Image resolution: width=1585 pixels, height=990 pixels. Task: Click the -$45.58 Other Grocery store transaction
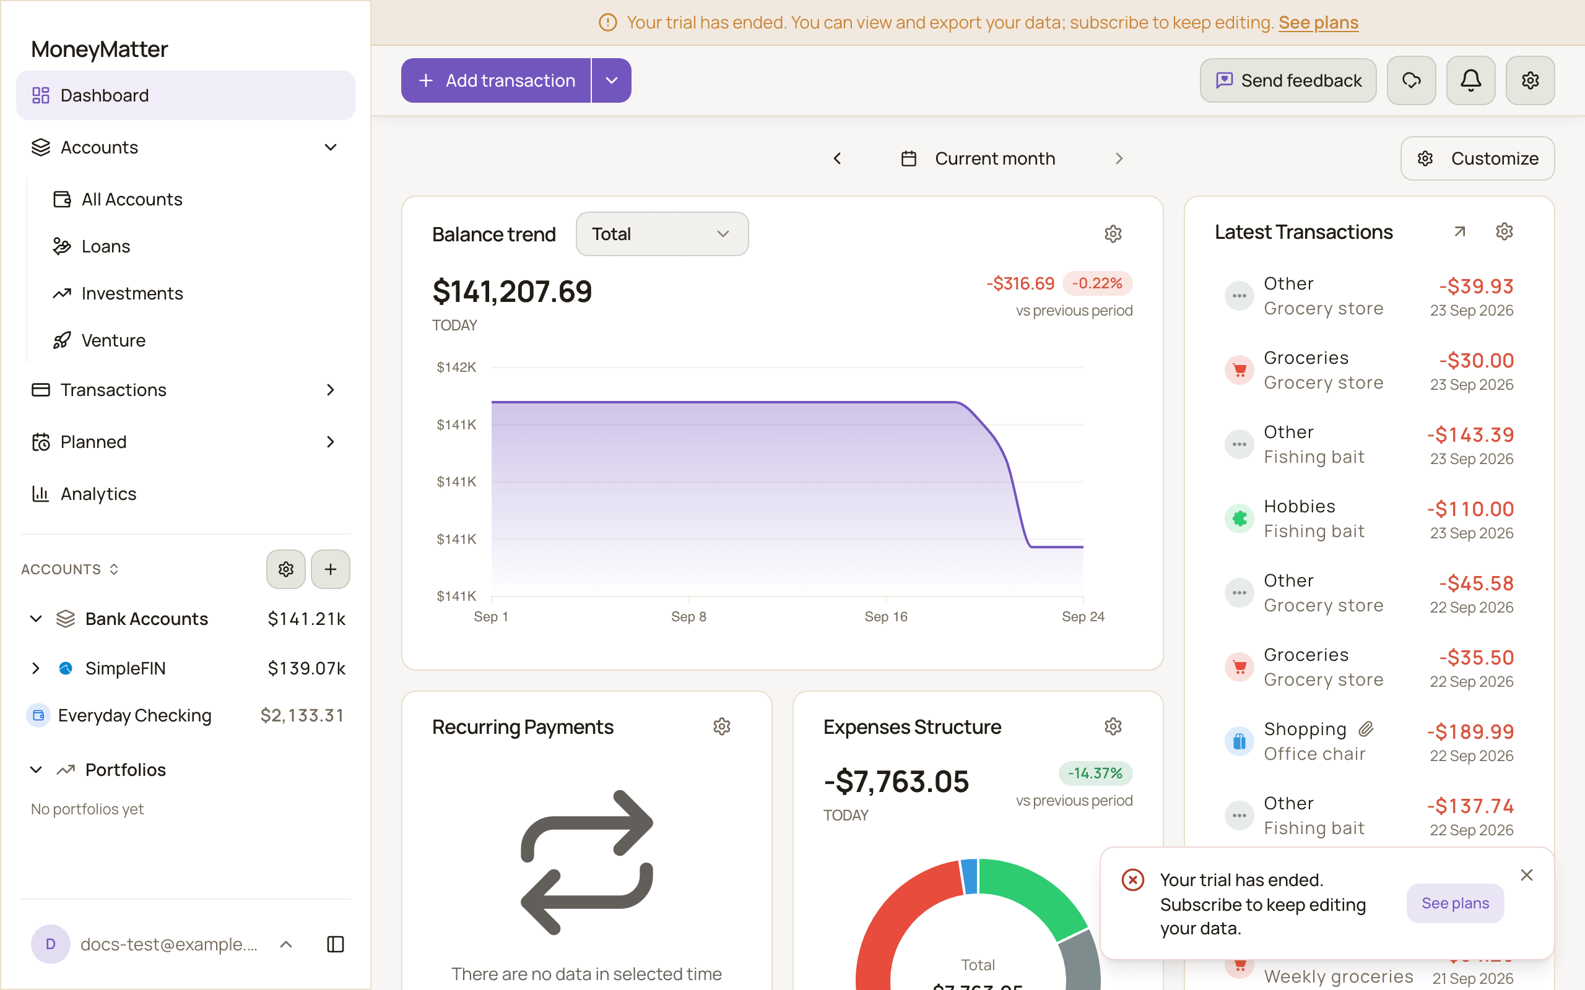[x=1369, y=593]
